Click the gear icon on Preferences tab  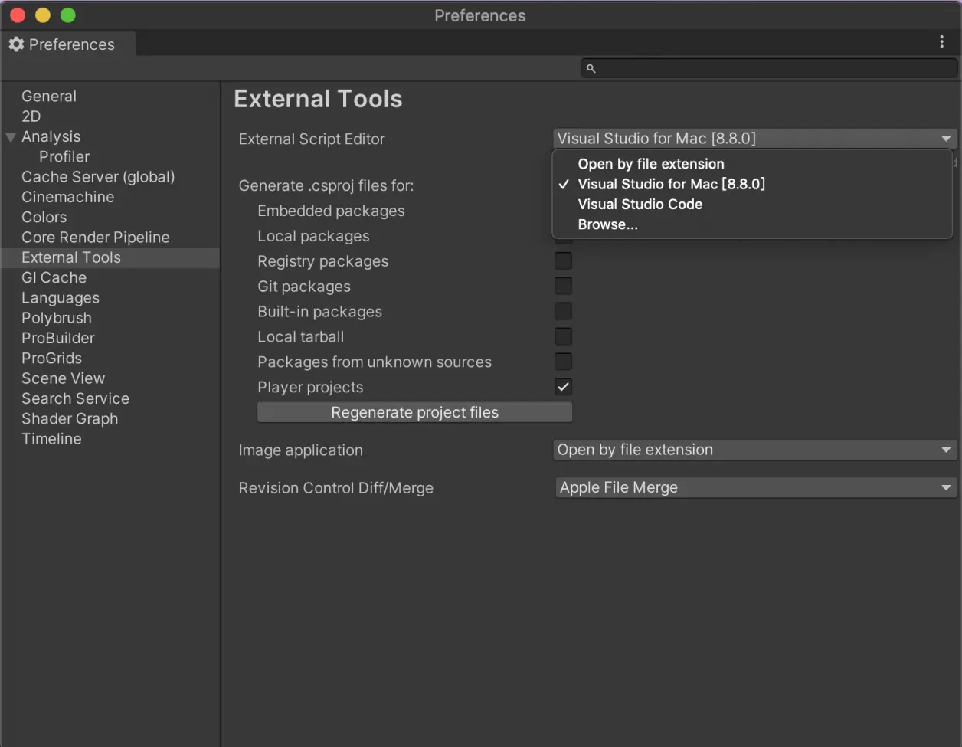16,44
